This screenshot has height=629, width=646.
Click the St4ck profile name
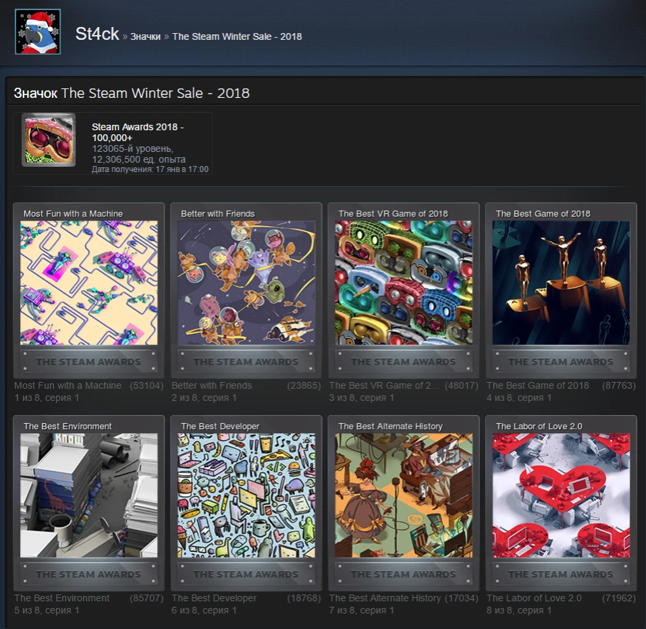[x=97, y=34]
